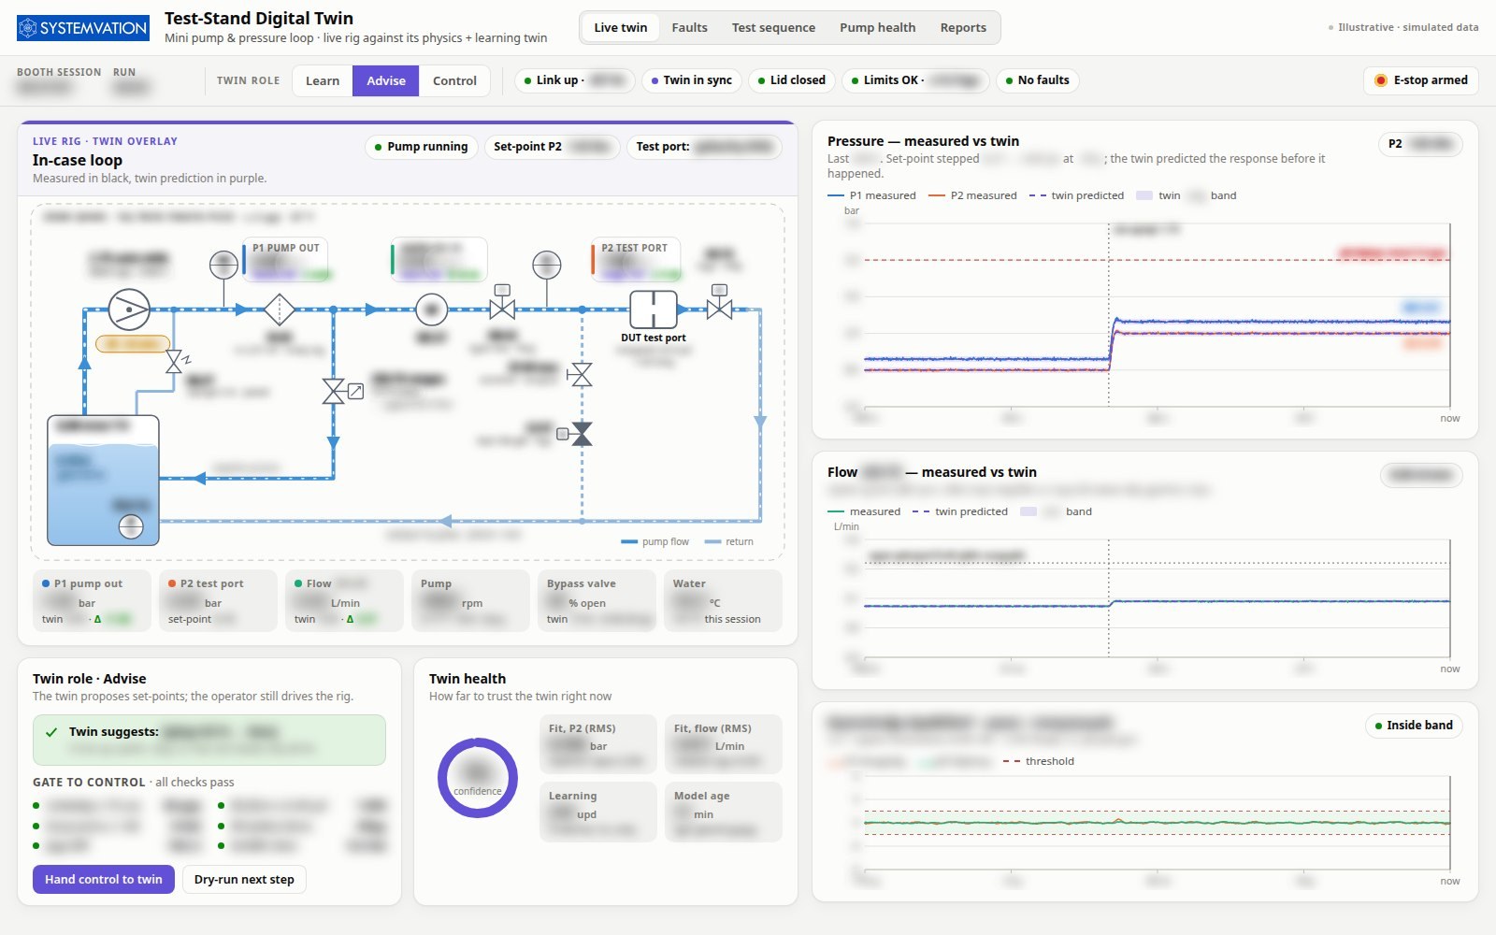Screen dimensions: 1496x935
Task: Click the Fit, flow (RMS) tile
Action: 724,745
